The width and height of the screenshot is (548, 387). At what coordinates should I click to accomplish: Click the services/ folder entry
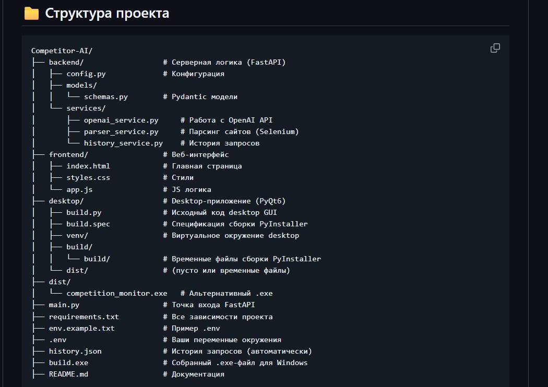tap(86, 108)
